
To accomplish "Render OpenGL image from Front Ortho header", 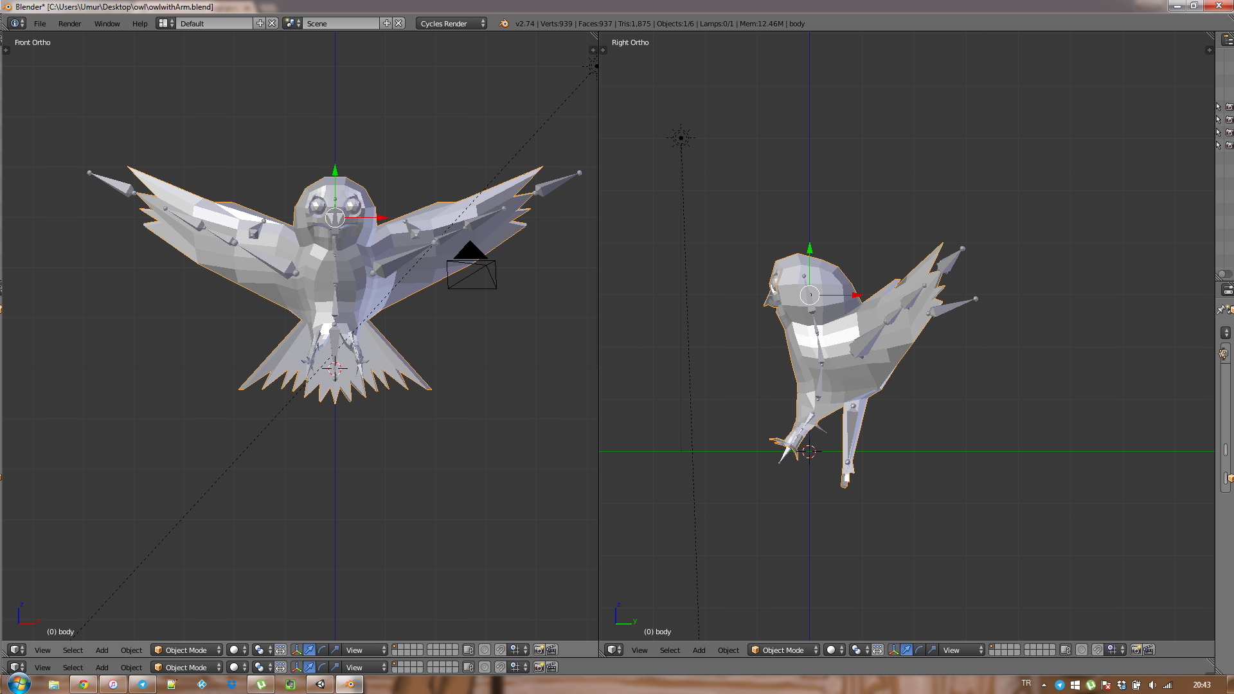I will (x=539, y=650).
